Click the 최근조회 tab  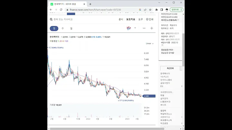coord(170,68)
